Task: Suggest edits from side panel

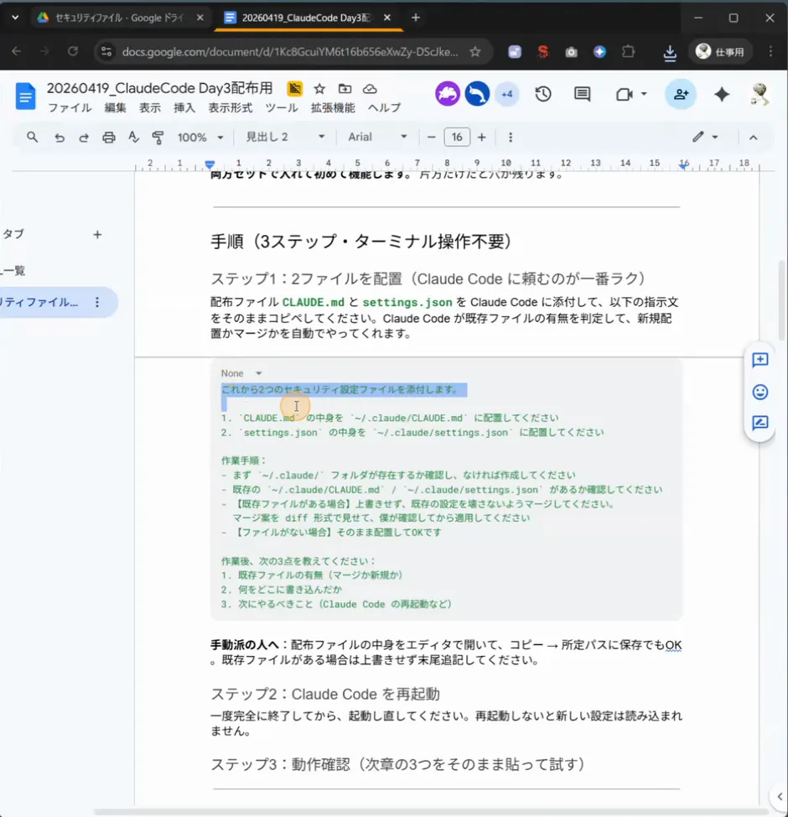Action: (759, 423)
